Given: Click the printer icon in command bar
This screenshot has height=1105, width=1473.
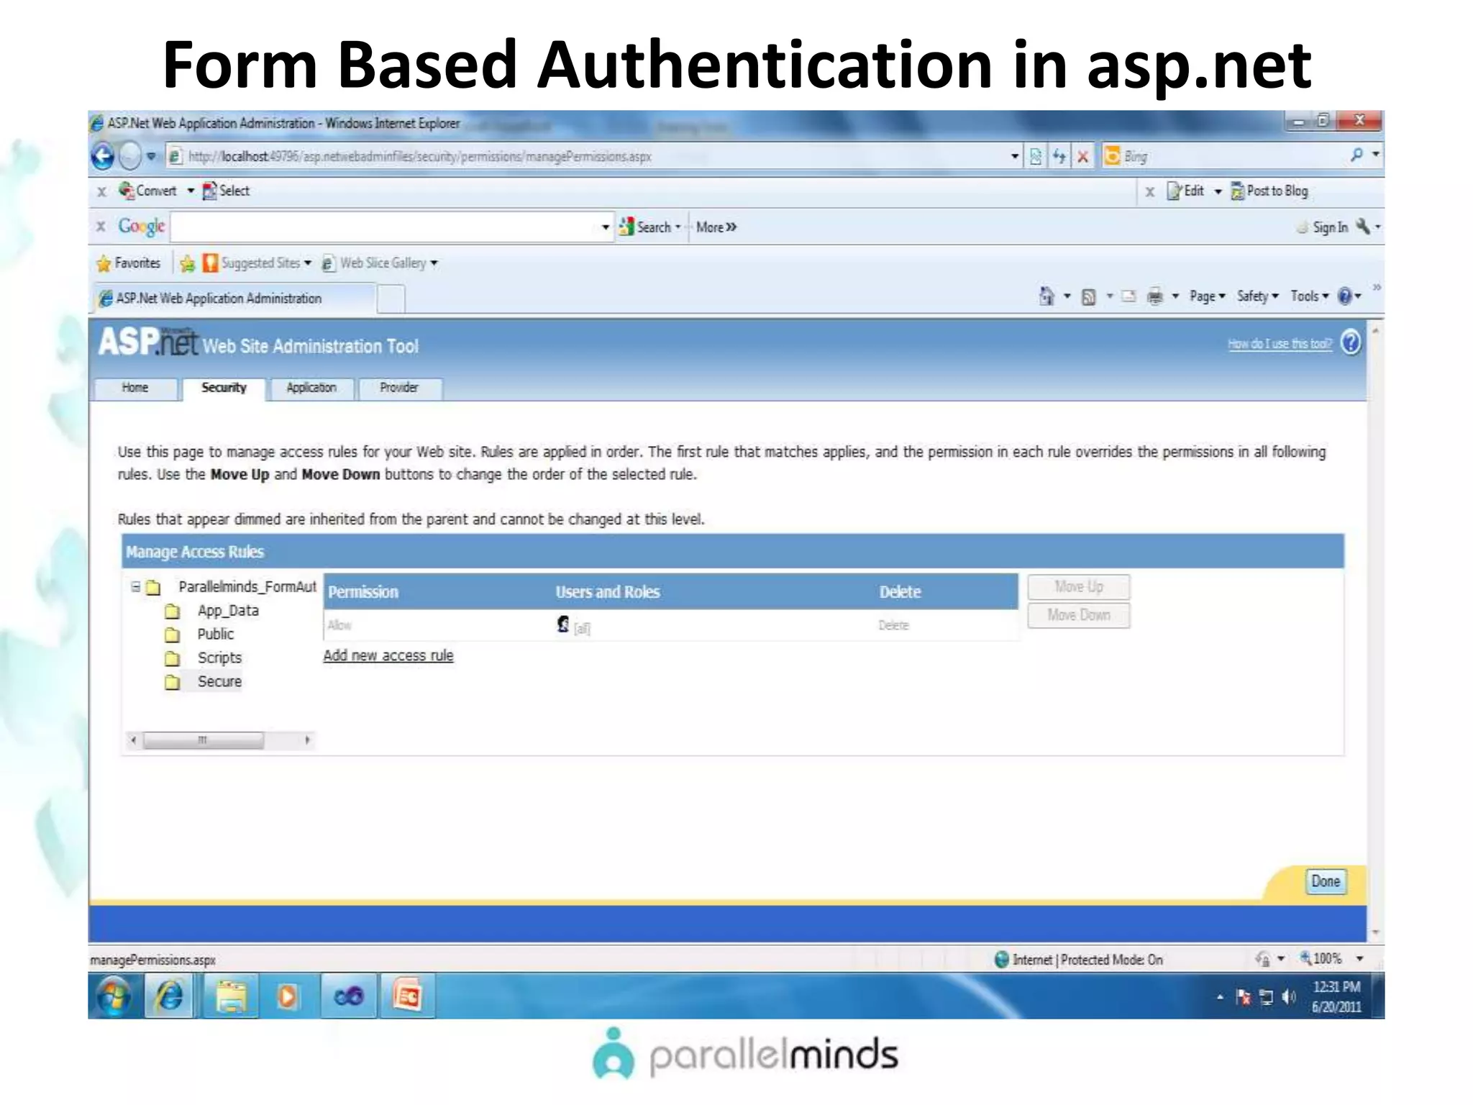Looking at the screenshot, I should (x=1154, y=296).
